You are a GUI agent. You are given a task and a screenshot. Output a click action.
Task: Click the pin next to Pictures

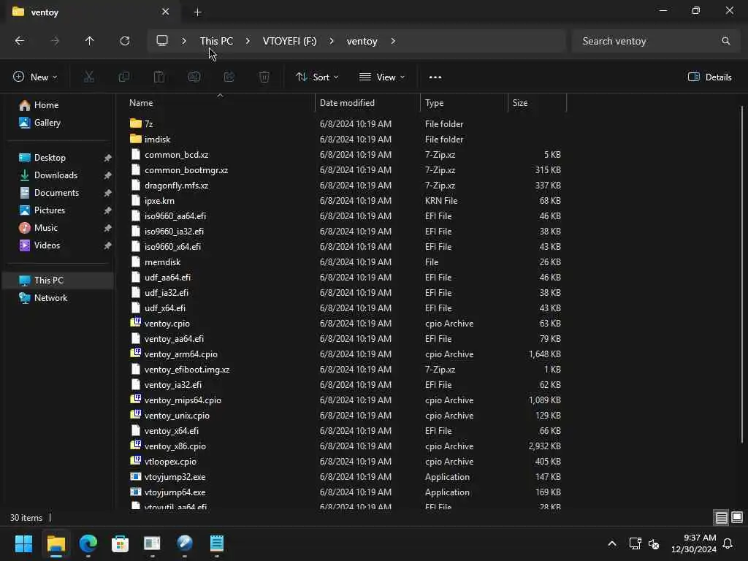pos(107,210)
